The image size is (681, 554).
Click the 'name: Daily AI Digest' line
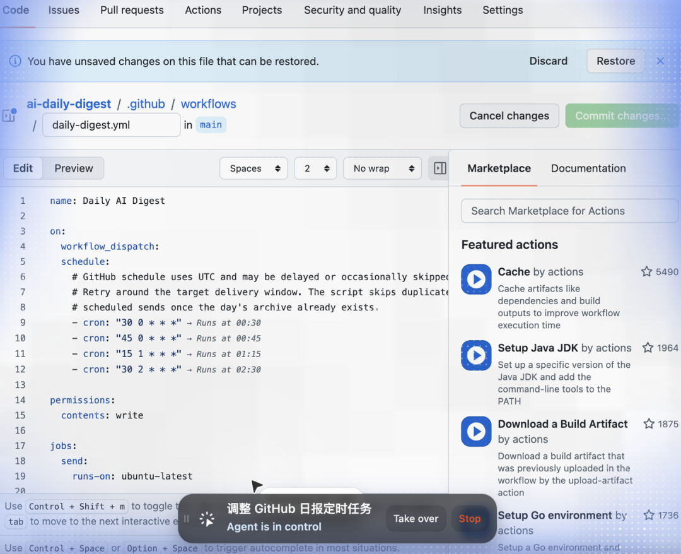coord(107,201)
